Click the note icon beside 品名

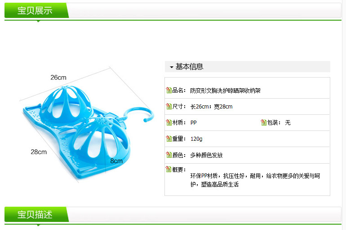[x=169, y=90]
